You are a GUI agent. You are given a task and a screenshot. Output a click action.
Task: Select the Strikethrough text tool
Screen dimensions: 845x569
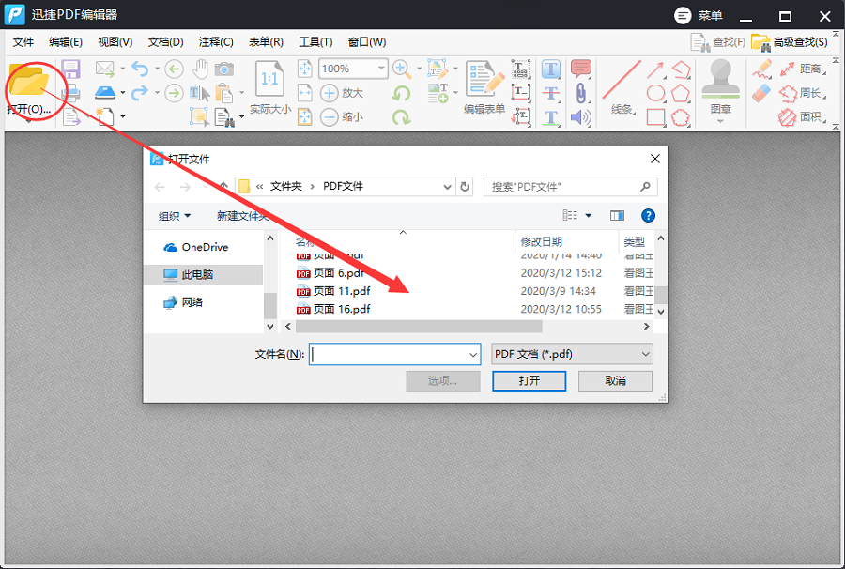551,93
